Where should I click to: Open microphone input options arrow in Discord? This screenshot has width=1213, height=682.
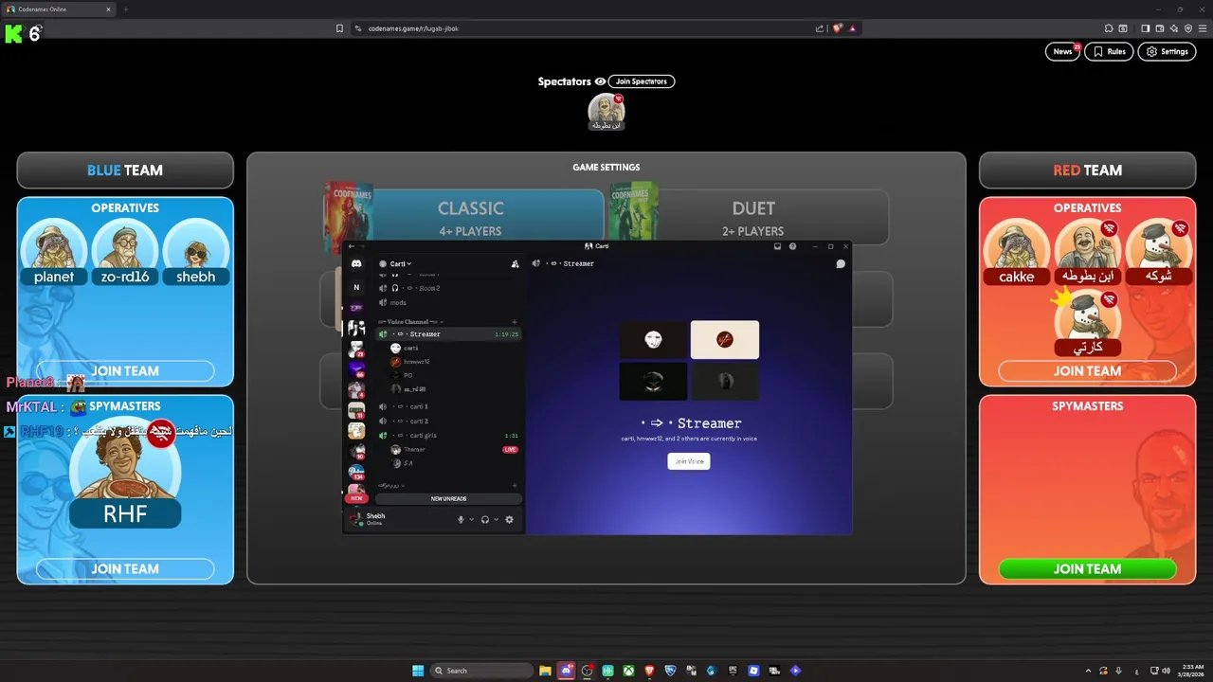point(471,519)
